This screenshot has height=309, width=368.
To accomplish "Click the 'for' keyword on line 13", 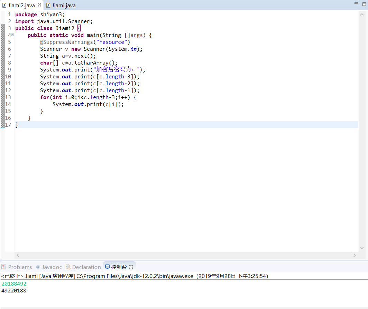I will coord(45,97).
